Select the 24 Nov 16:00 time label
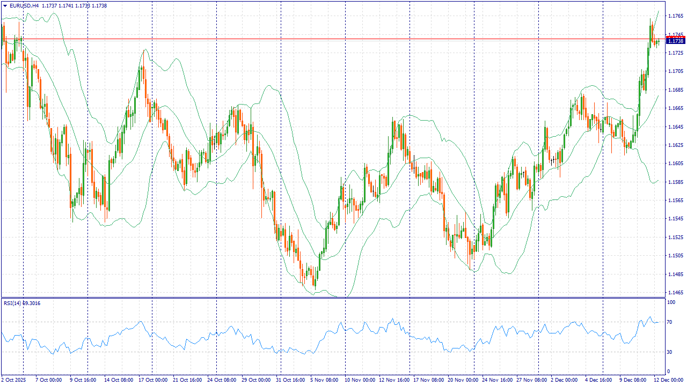This screenshot has height=386, width=687. (496, 380)
